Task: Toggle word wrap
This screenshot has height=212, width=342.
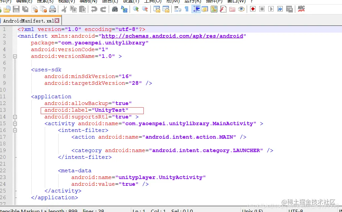Action: 177,9
